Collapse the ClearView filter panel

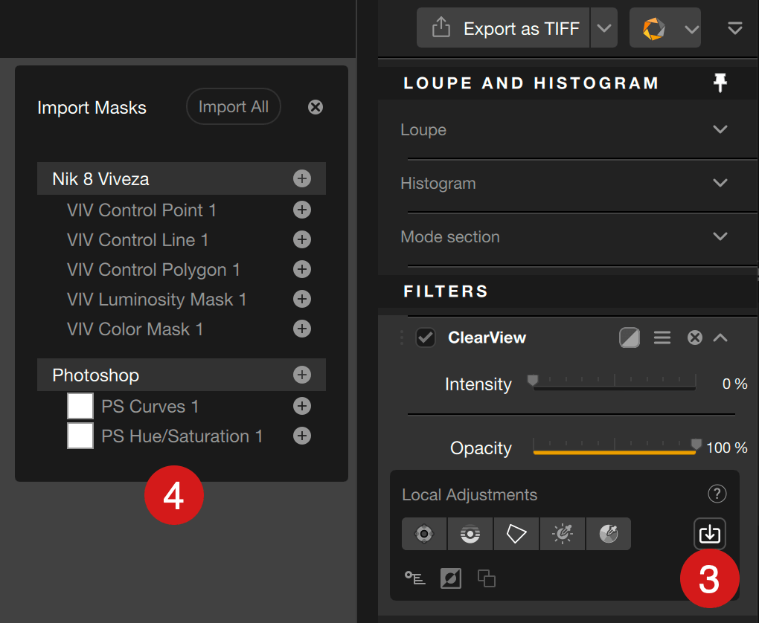(720, 338)
